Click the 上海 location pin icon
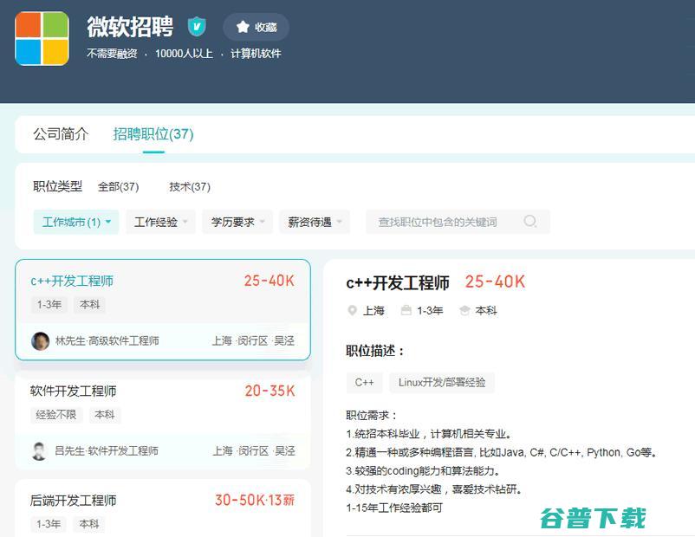695x537 pixels. tap(353, 311)
